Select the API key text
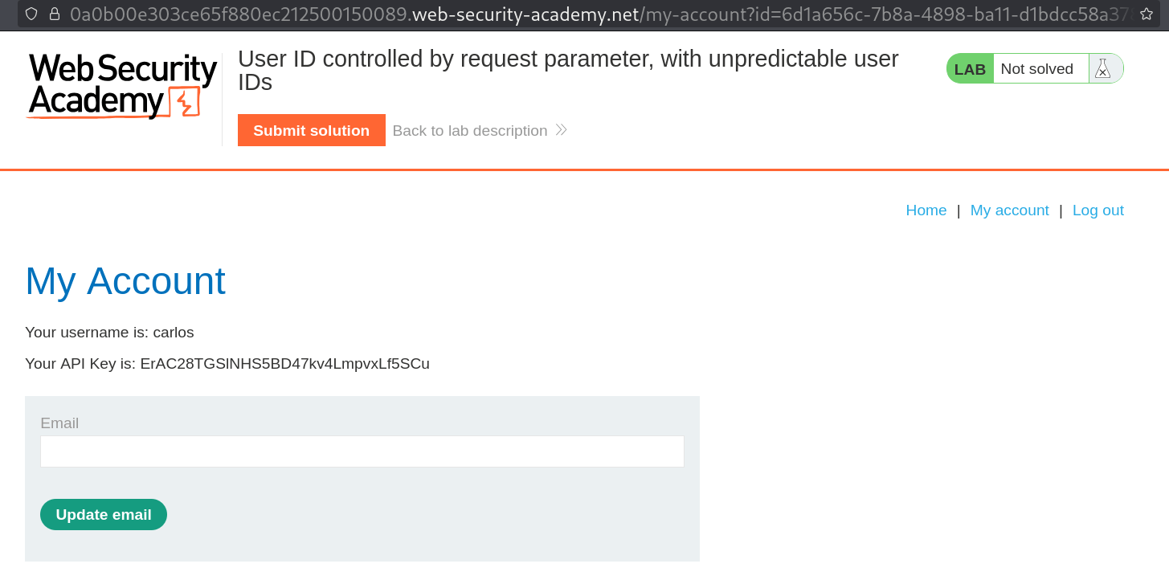This screenshot has height=580, width=1169. pyautogui.click(x=283, y=363)
